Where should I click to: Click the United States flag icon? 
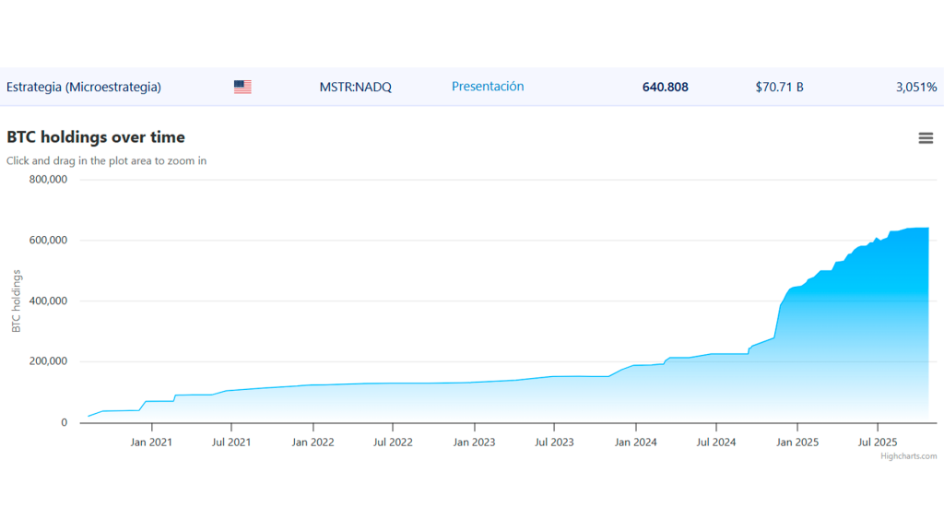coord(242,87)
